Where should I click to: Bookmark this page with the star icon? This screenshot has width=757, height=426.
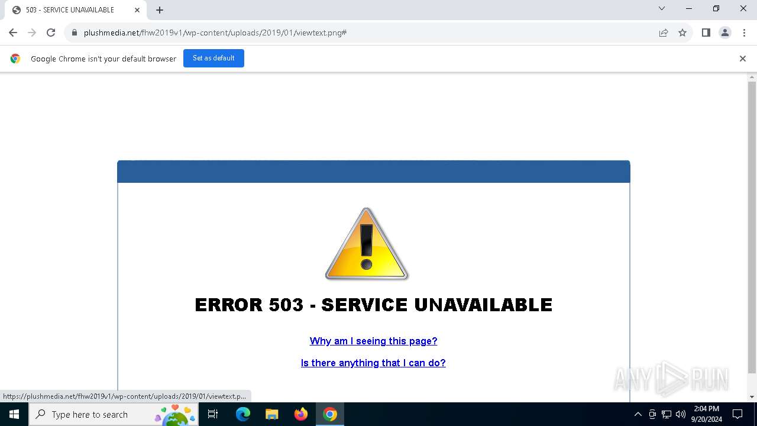tap(682, 33)
